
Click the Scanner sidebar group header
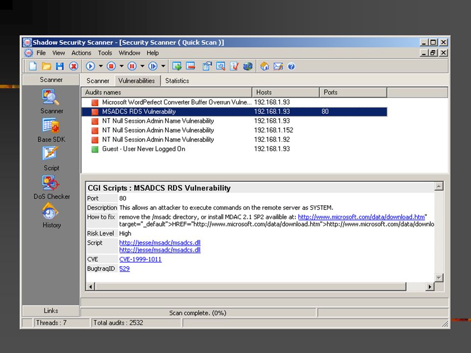point(51,79)
